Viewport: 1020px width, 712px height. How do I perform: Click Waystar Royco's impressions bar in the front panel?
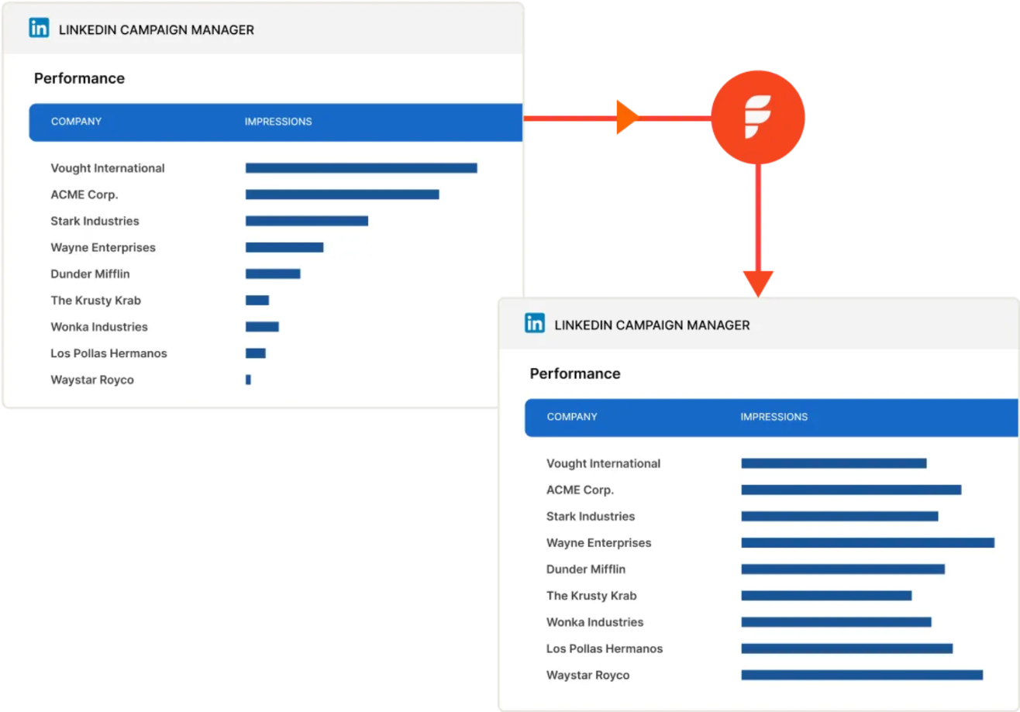(x=862, y=675)
